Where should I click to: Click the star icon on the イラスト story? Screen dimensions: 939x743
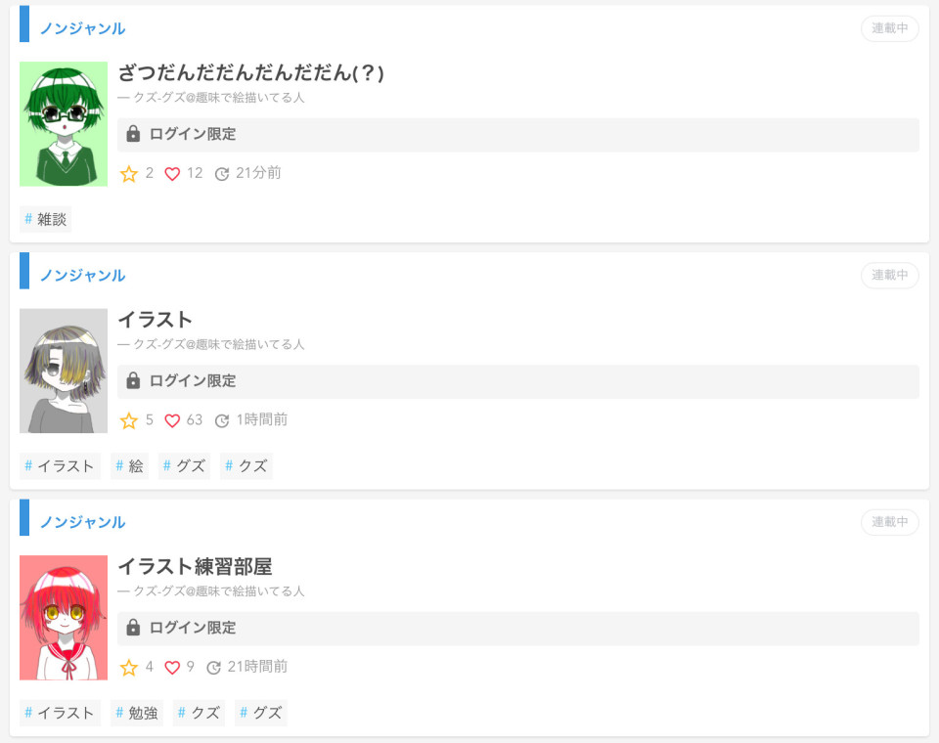[129, 420]
